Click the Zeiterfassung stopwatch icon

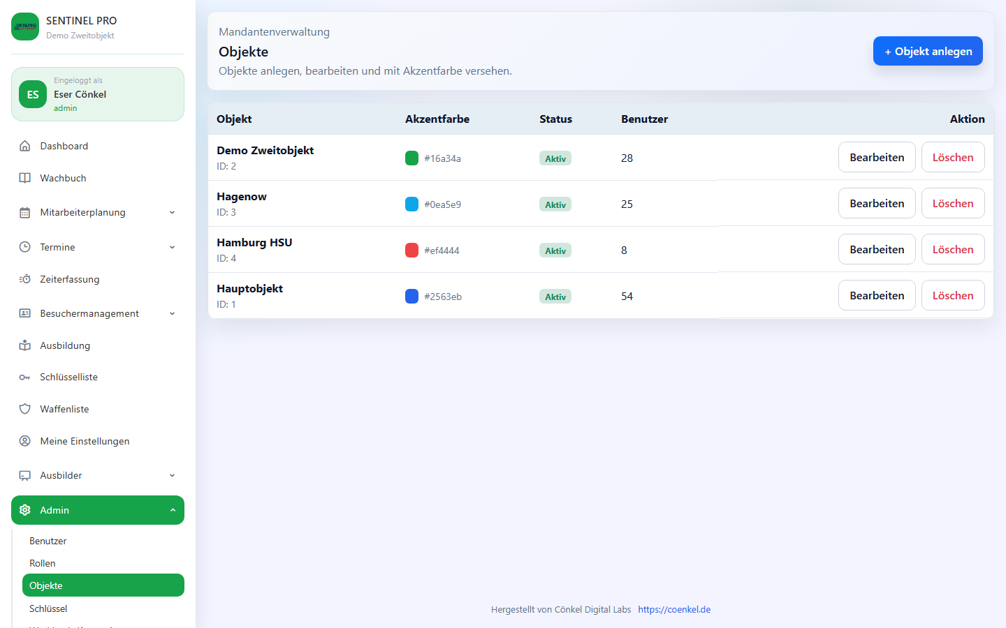[25, 279]
